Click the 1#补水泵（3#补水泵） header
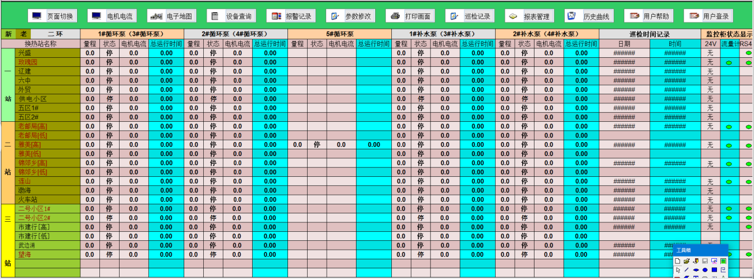 click(x=444, y=34)
